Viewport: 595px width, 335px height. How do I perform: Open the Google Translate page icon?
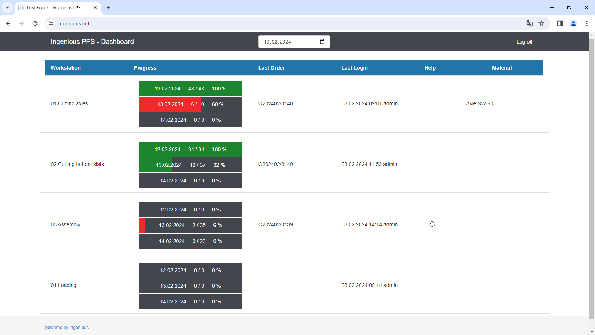pyautogui.click(x=529, y=23)
